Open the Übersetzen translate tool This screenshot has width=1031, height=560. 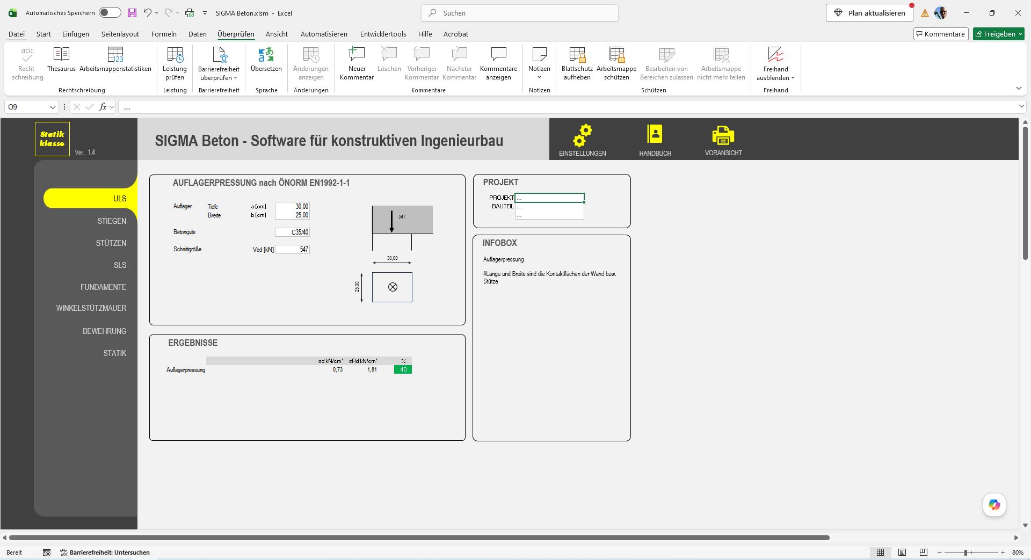(x=266, y=59)
